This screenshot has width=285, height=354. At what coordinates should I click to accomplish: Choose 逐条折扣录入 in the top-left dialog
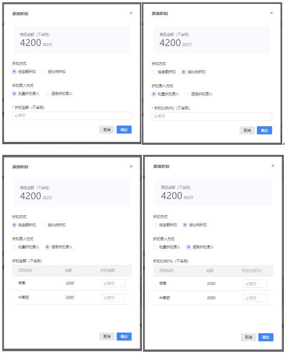click(x=59, y=94)
